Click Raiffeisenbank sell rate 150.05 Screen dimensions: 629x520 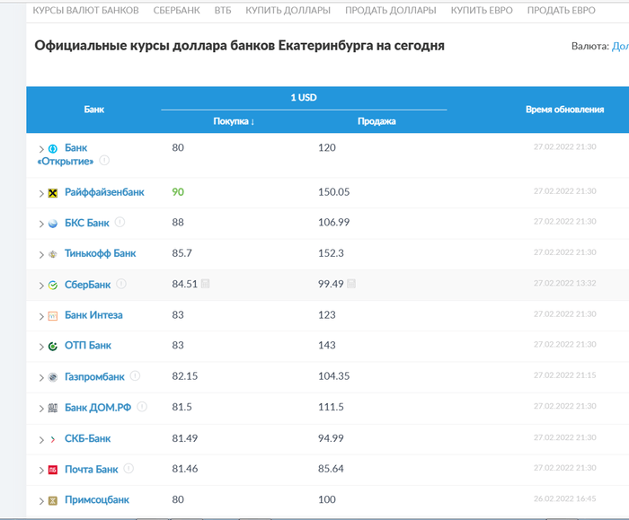[333, 192]
